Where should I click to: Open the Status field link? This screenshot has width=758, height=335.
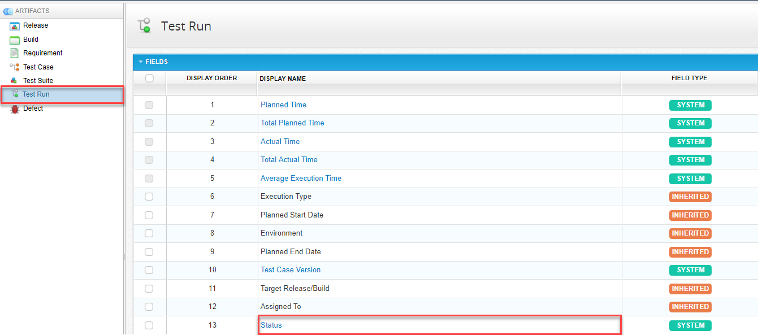[x=271, y=325]
